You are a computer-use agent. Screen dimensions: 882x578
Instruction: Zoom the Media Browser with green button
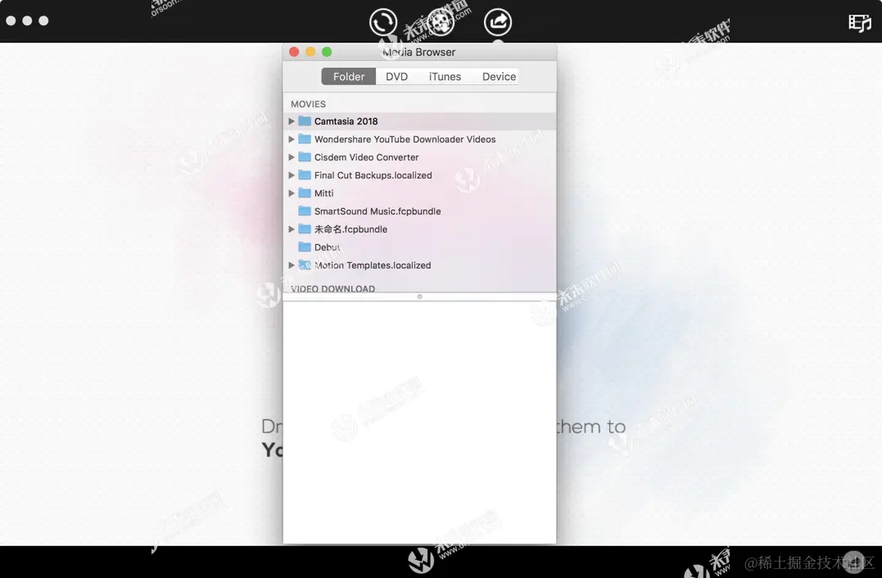(327, 52)
